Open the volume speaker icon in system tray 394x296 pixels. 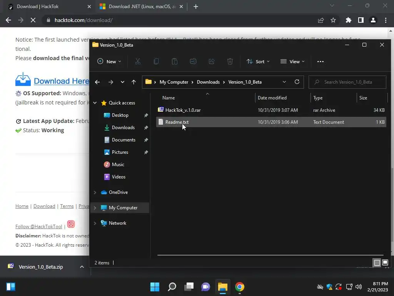point(359,287)
